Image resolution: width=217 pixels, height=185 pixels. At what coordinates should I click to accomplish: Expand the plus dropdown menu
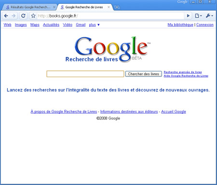(x=94, y=25)
